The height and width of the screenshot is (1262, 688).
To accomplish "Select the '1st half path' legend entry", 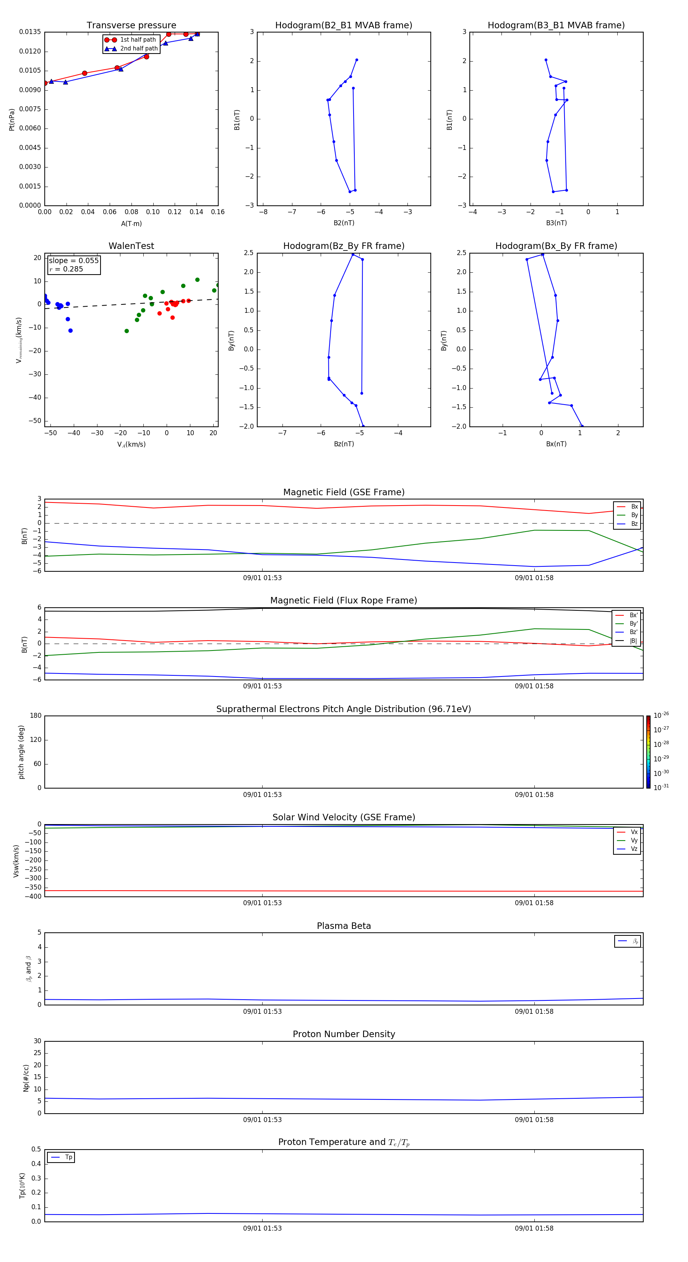I will click(131, 40).
